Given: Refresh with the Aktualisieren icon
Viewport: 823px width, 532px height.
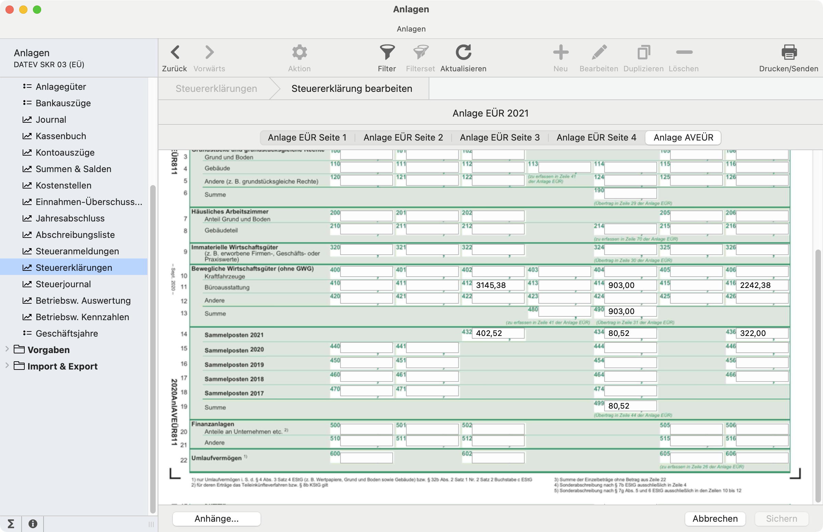Looking at the screenshot, I should (x=463, y=52).
